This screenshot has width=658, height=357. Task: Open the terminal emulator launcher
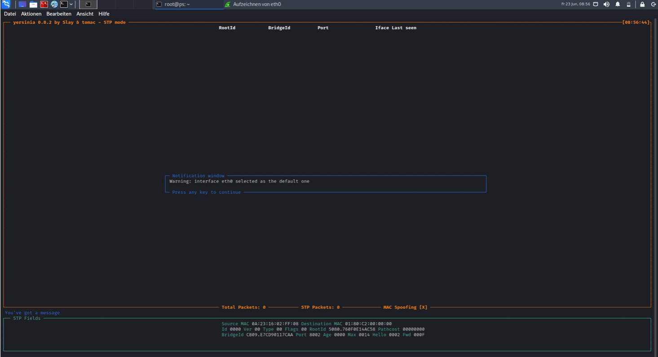pos(64,4)
